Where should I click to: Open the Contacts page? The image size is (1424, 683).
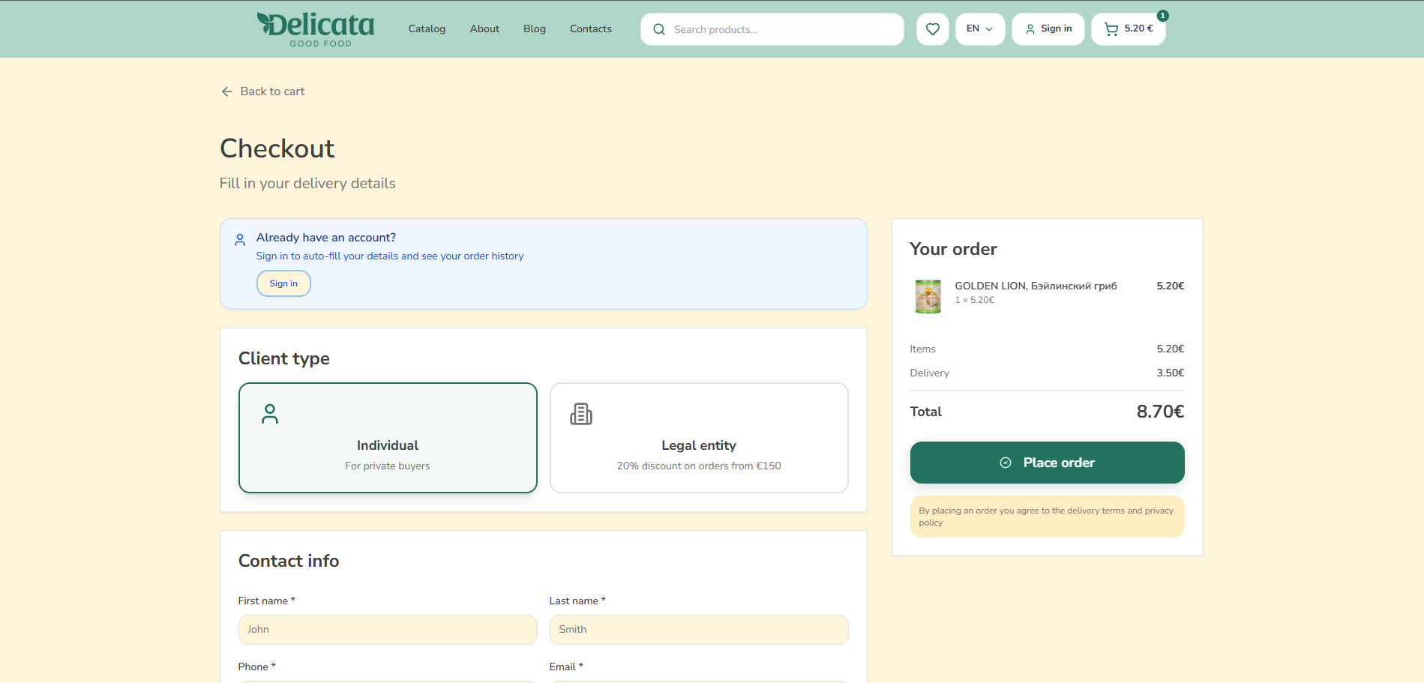pos(591,29)
